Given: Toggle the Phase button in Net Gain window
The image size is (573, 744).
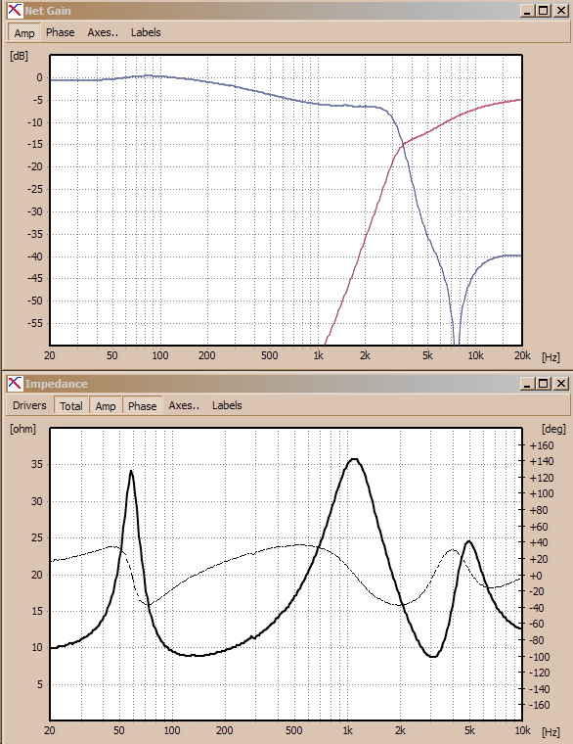Looking at the screenshot, I should pyautogui.click(x=61, y=32).
